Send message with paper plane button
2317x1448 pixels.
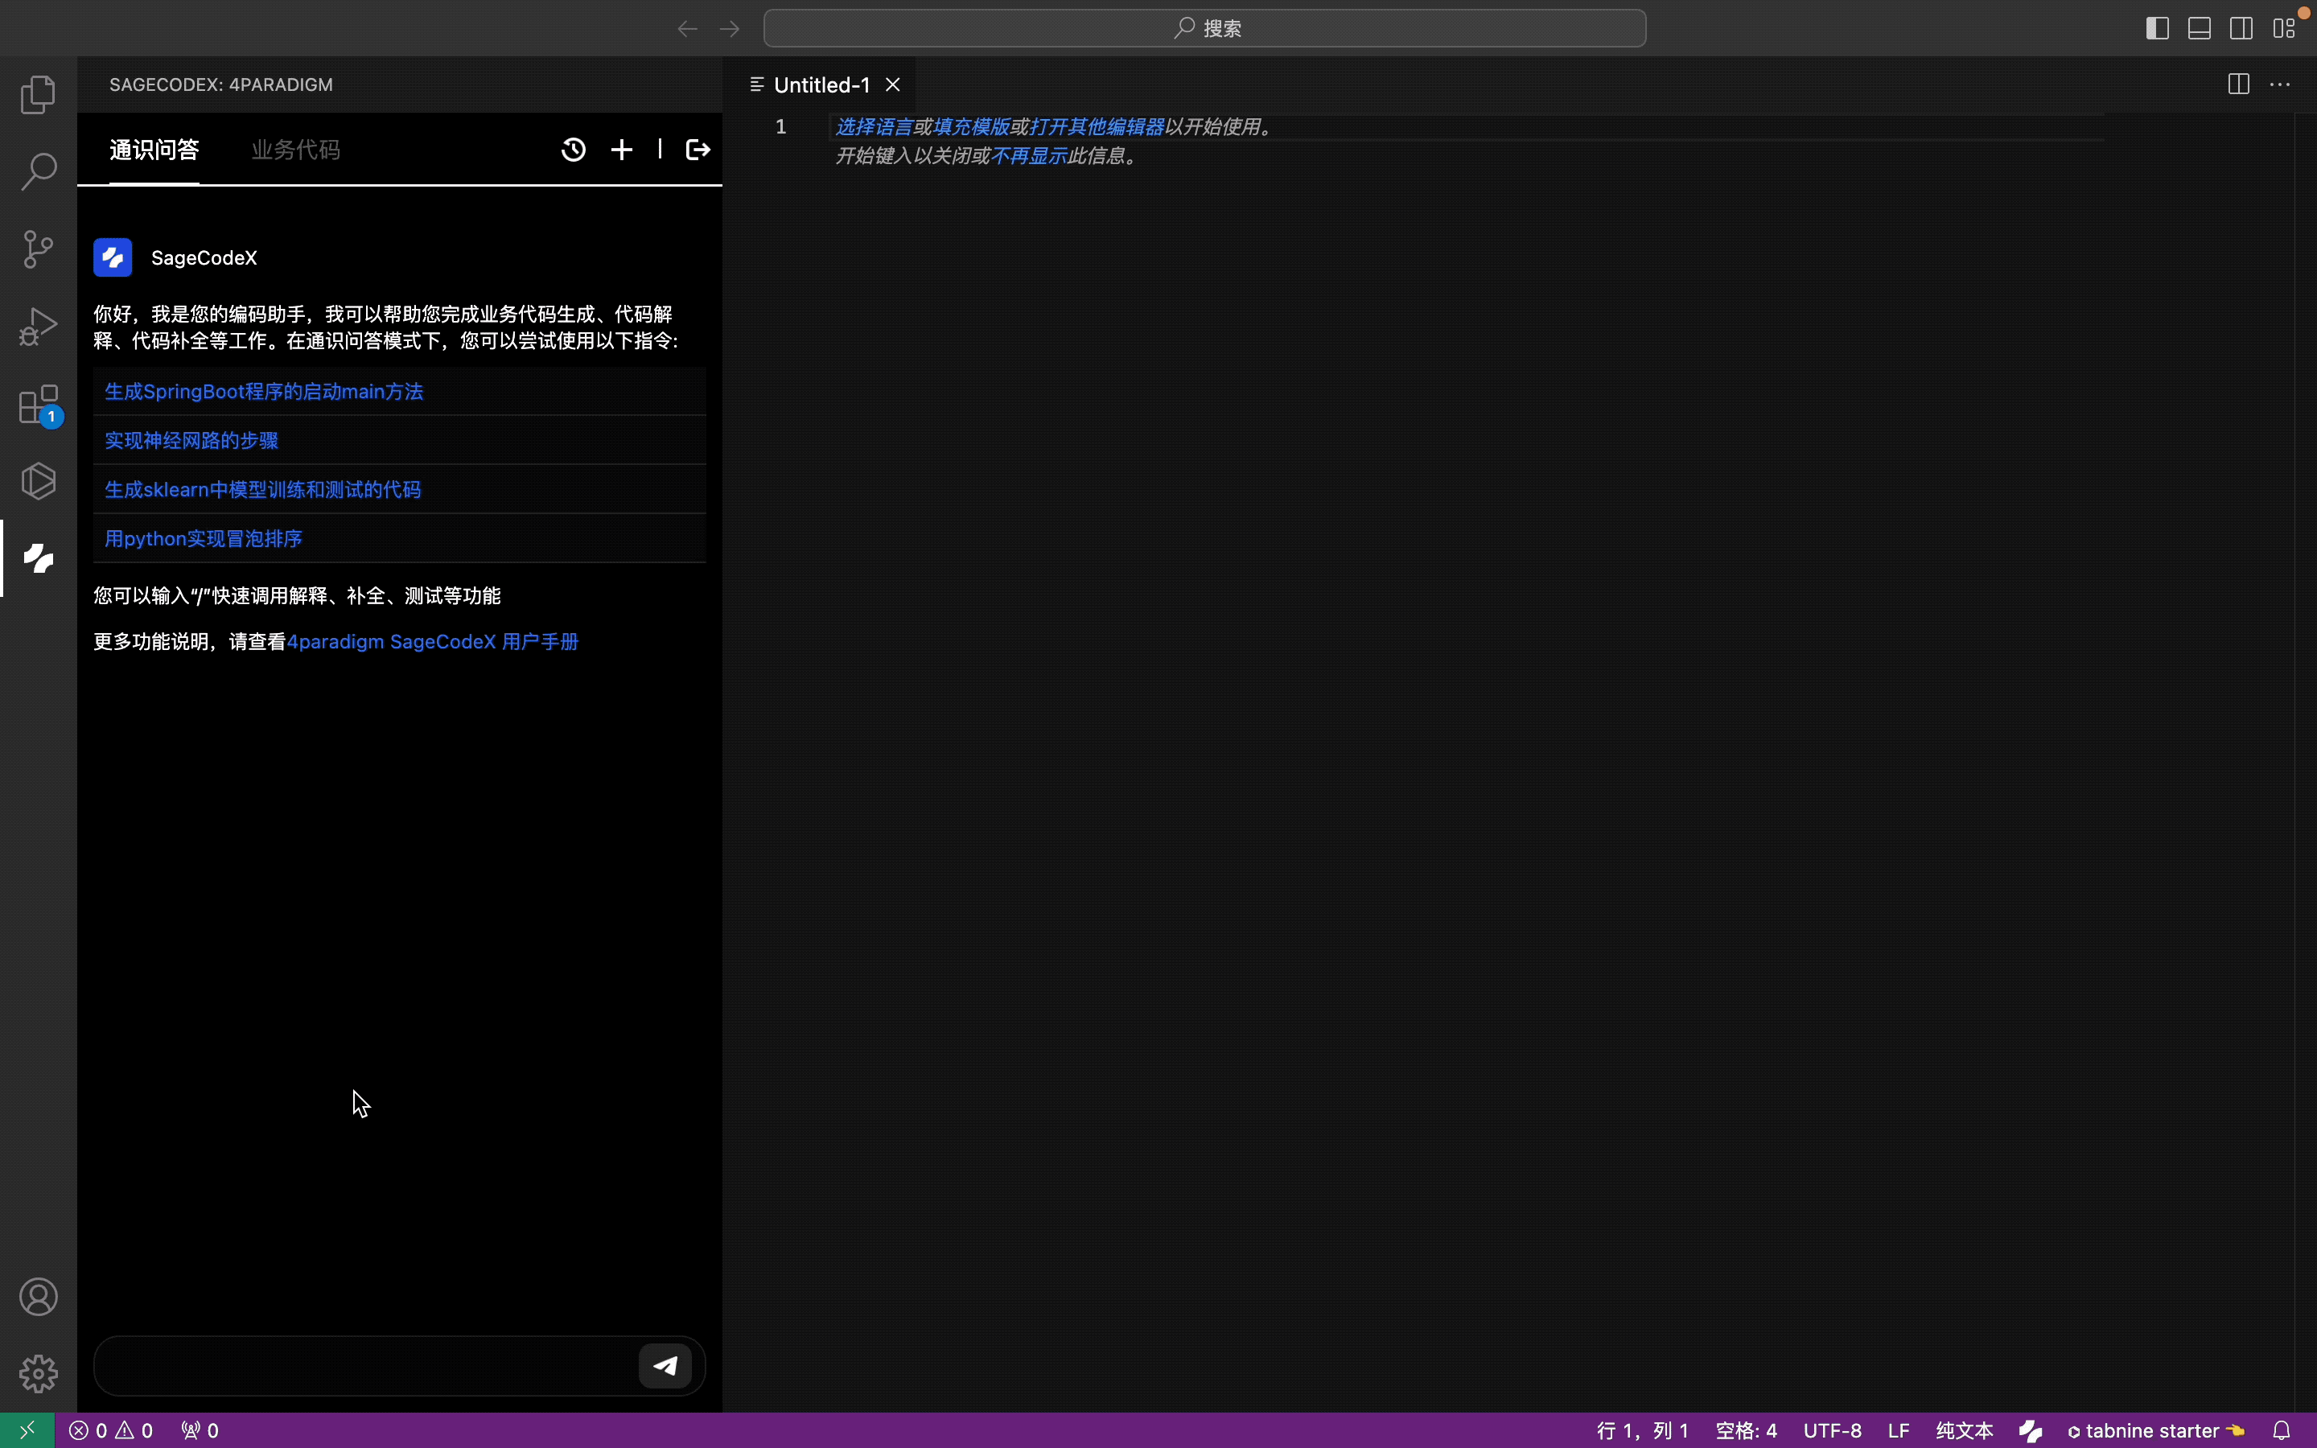[x=665, y=1366]
